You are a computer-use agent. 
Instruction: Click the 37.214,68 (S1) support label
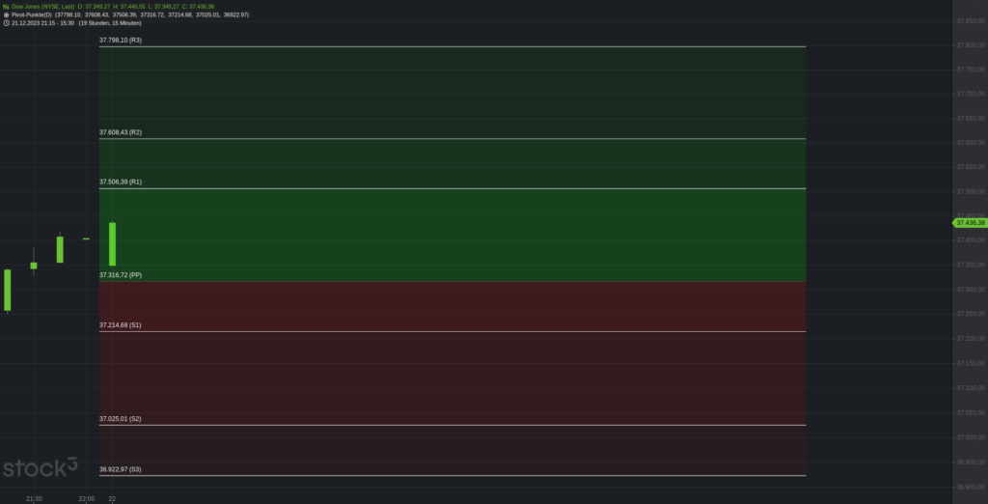(x=121, y=325)
